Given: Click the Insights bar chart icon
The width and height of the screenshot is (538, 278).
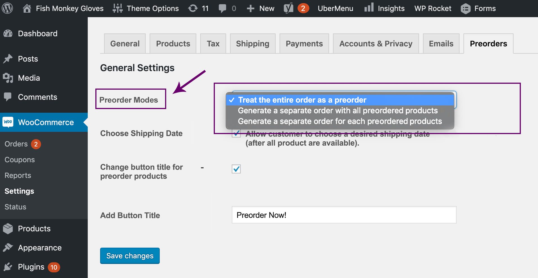Looking at the screenshot, I should point(368,8).
